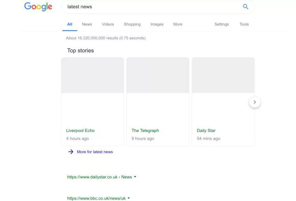Open the Daily Star story thumbnail
Screen dimensions: 296x201
coord(223,75)
